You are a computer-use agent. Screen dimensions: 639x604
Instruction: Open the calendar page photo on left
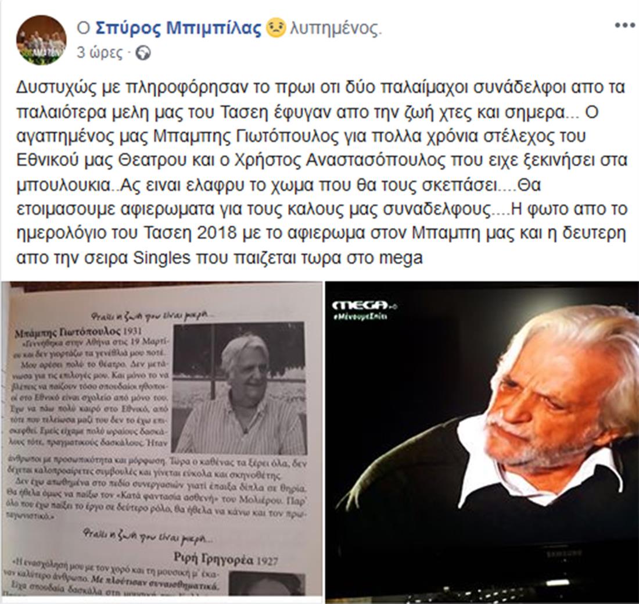click(x=161, y=442)
